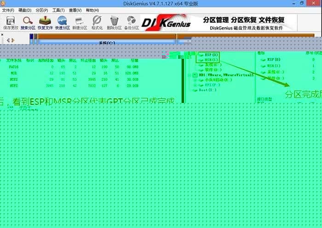Click the 90.0MB capacity cell

[132, 67]
